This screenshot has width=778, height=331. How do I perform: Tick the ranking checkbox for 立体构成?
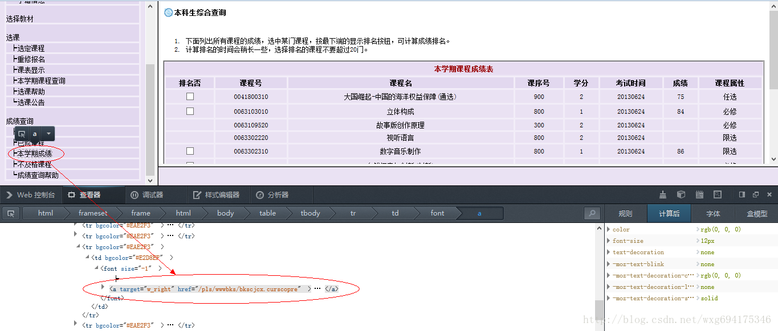click(x=190, y=111)
